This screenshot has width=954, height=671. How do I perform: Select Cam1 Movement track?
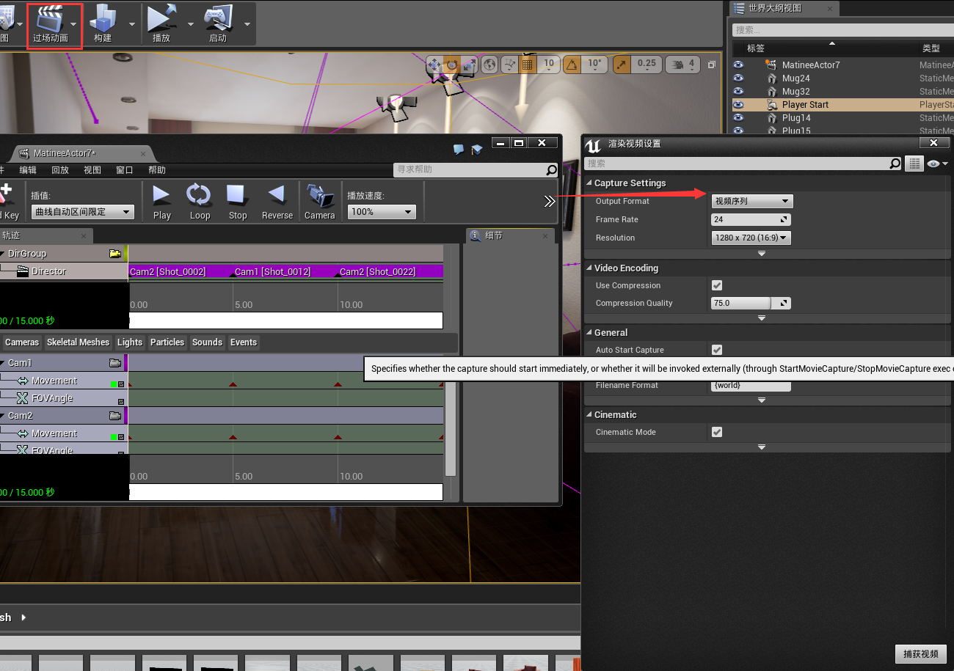pyautogui.click(x=64, y=381)
